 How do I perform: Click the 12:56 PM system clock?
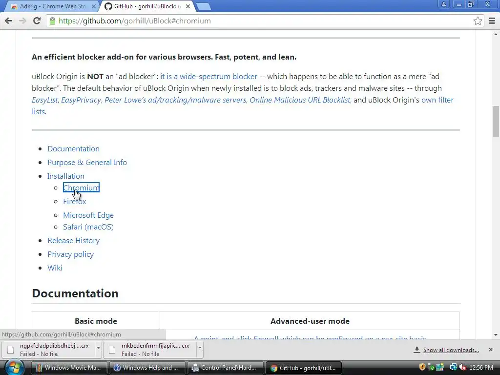pos(481,368)
